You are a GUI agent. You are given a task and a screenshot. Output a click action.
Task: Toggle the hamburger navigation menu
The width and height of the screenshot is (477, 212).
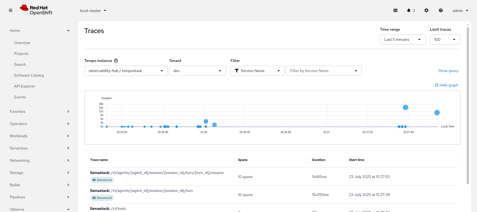tap(11, 11)
